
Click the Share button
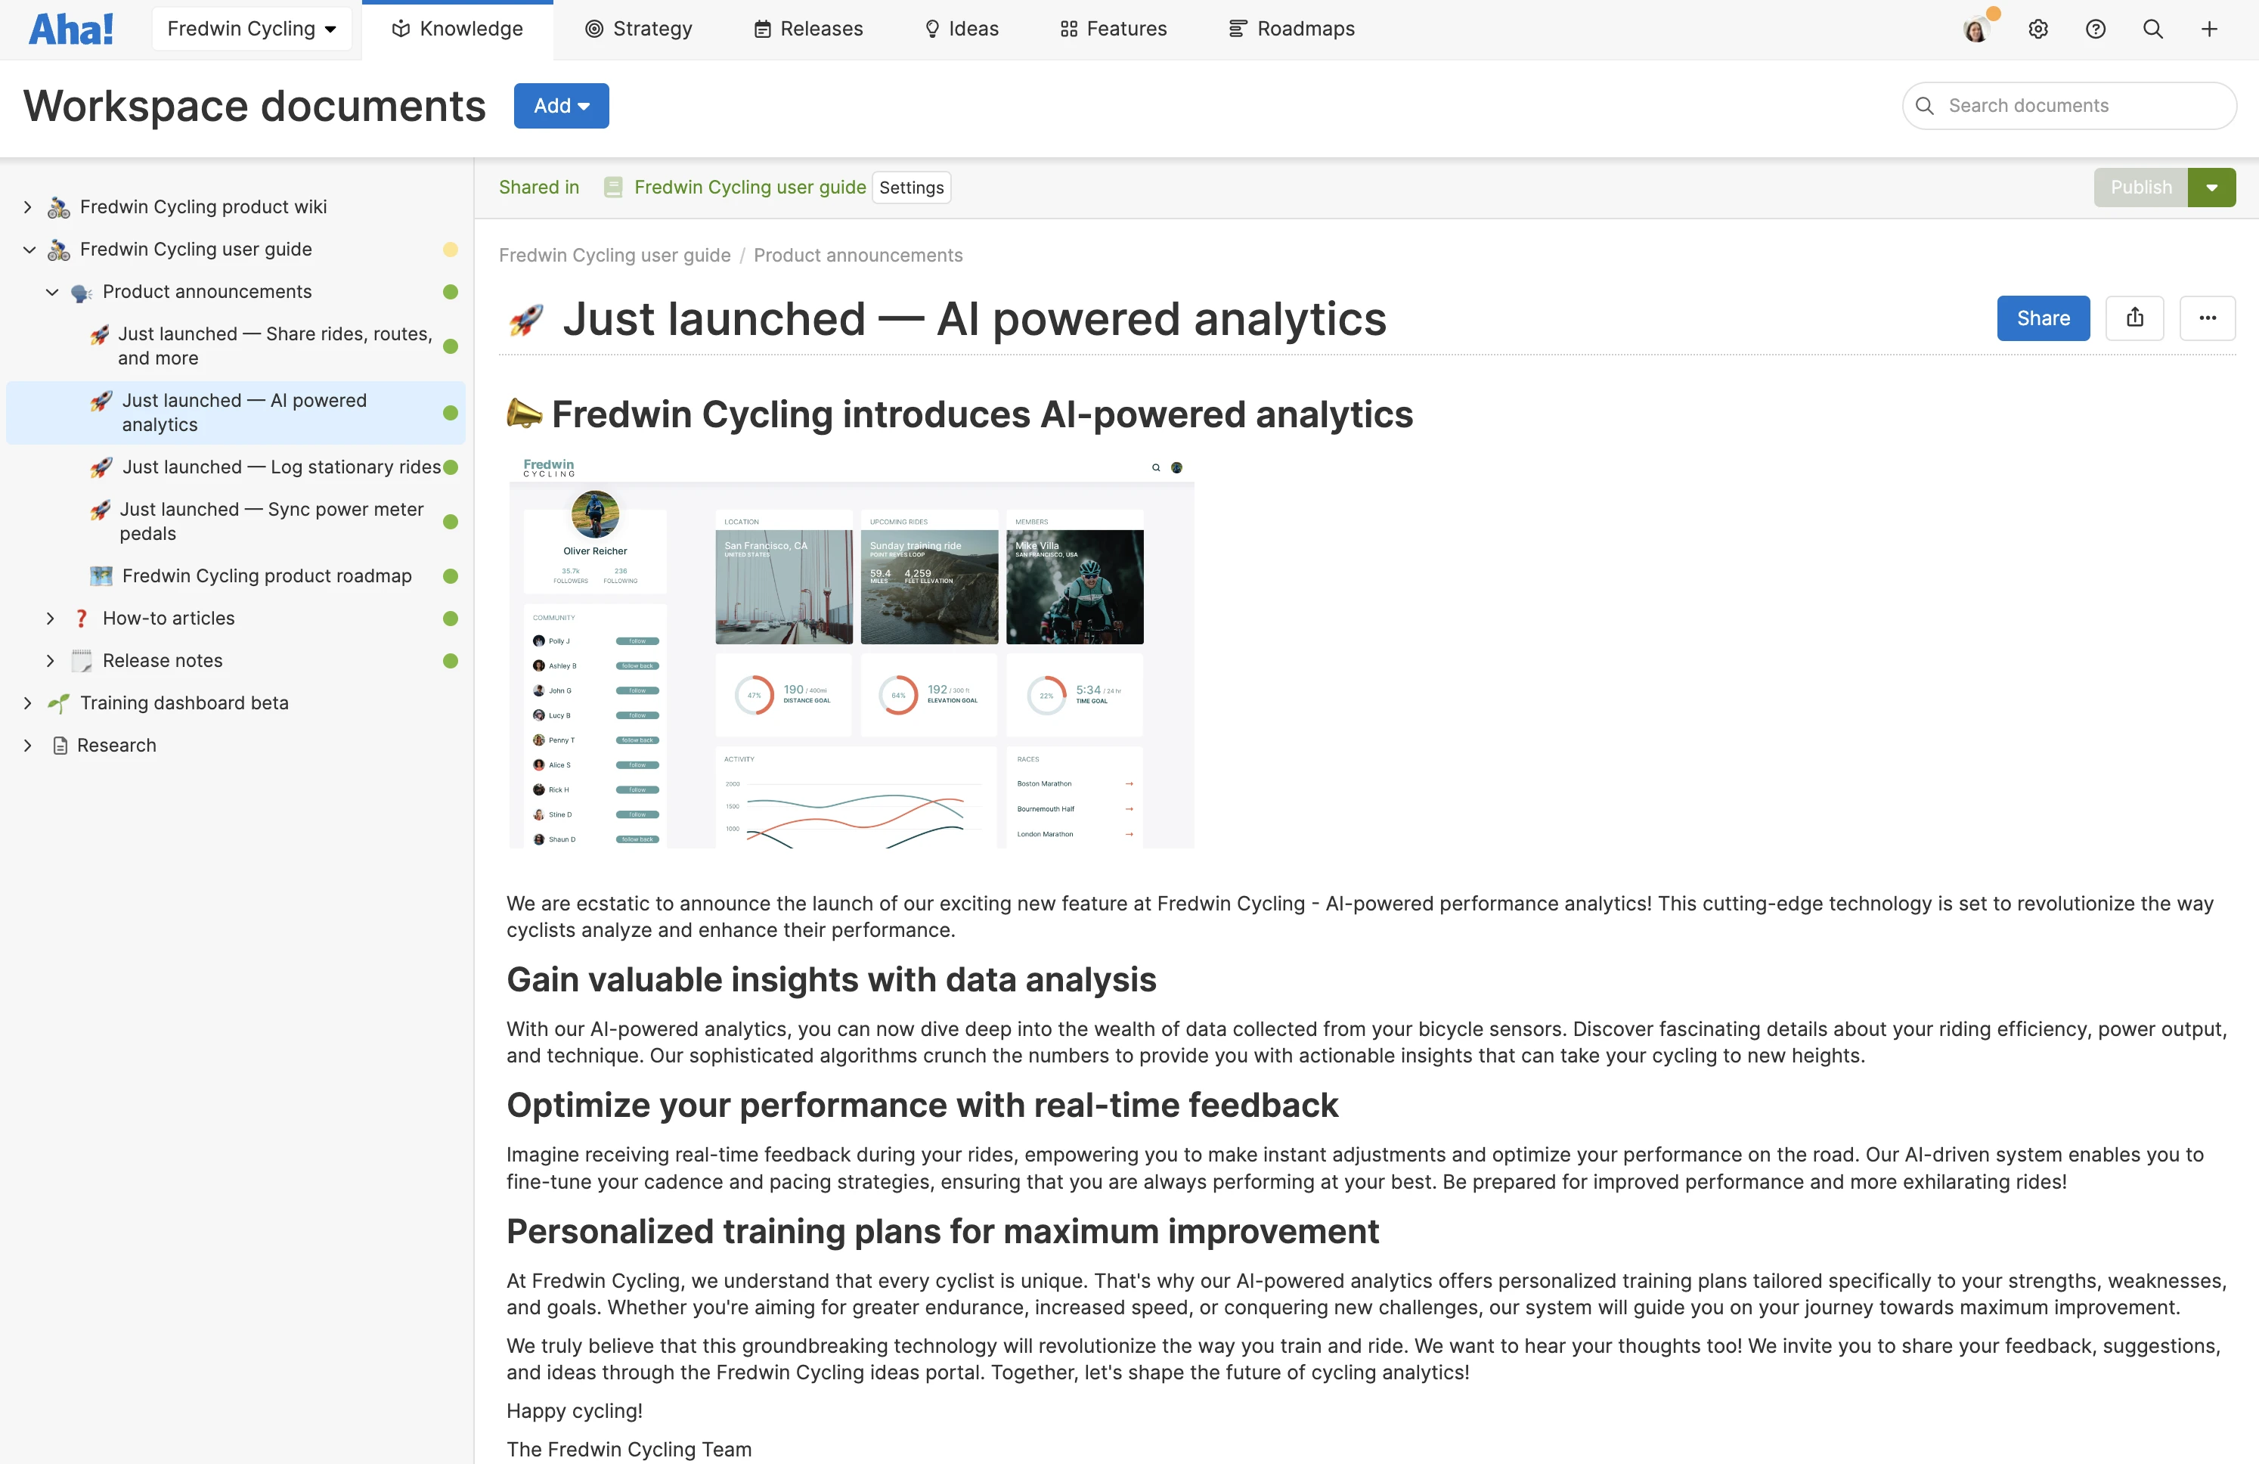(x=2043, y=318)
